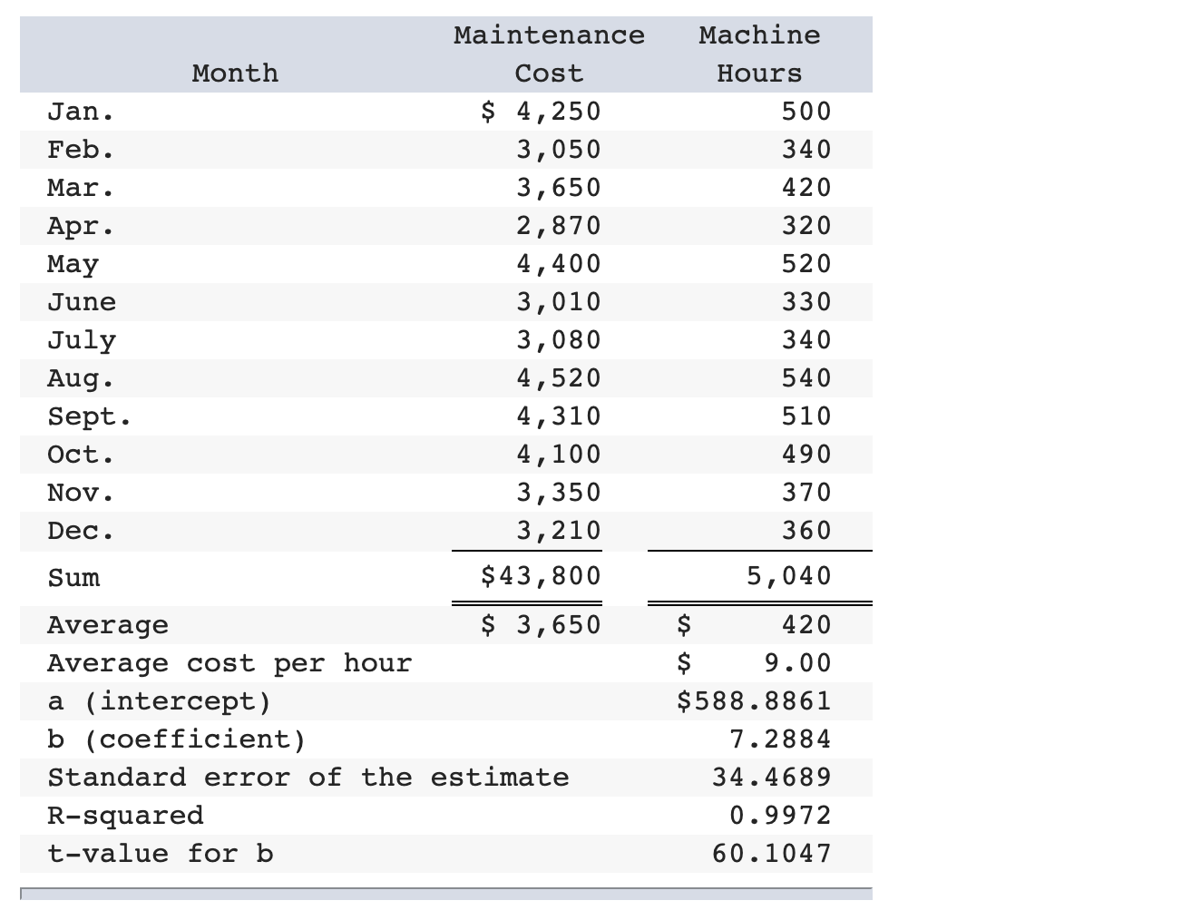Select the total maintenance cost "$43,800"

(x=541, y=576)
